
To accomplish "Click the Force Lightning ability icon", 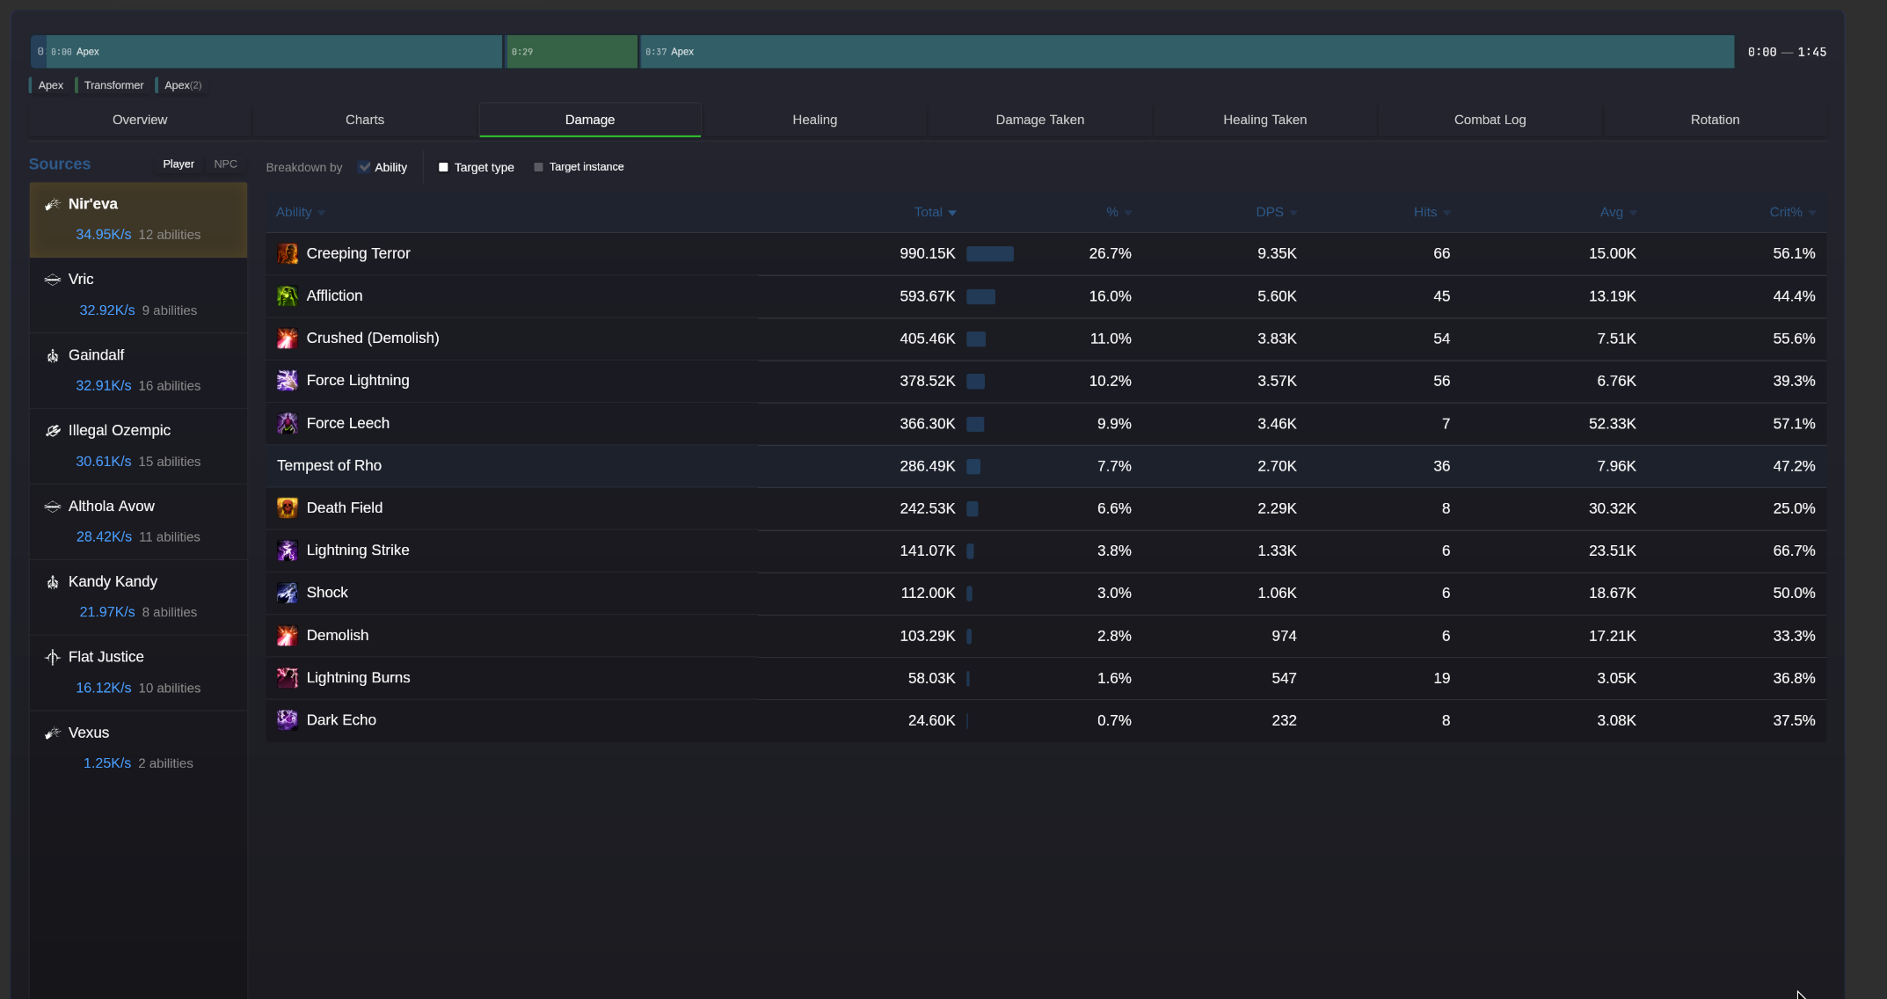I will pyautogui.click(x=287, y=381).
